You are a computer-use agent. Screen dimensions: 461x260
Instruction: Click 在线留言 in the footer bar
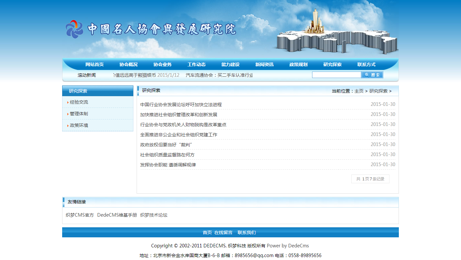[223, 232]
